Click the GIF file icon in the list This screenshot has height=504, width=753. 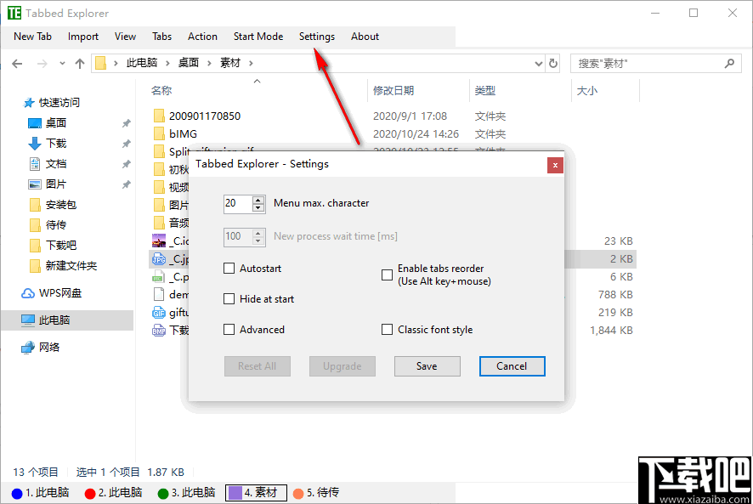(x=158, y=312)
